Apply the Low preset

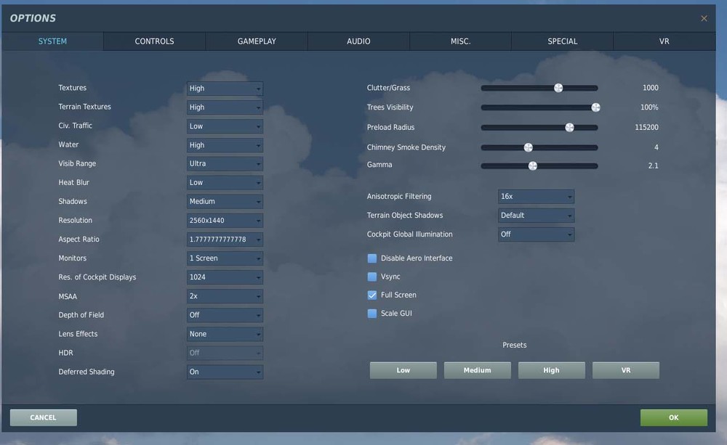(403, 370)
